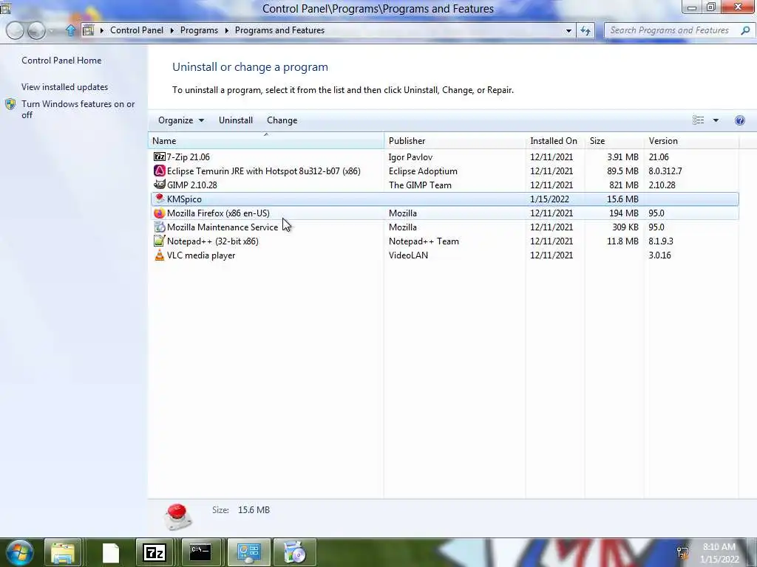Viewport: 757px width, 567px height.
Task: Select Mozilla Firefox (x86 en-US) entry
Action: 218,213
